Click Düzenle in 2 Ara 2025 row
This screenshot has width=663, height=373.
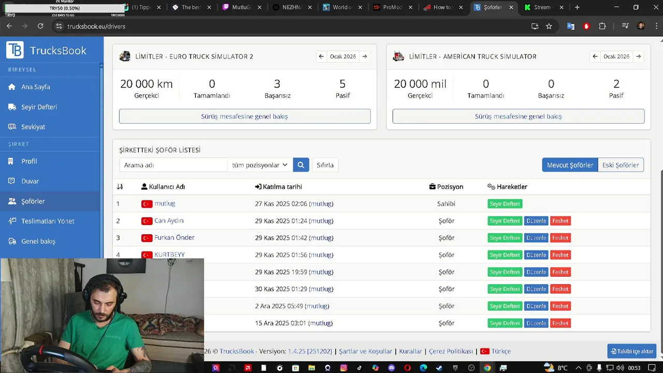click(536, 306)
